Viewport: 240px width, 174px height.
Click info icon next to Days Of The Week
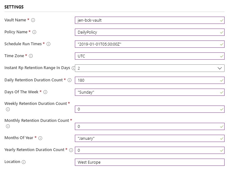coord(45,92)
